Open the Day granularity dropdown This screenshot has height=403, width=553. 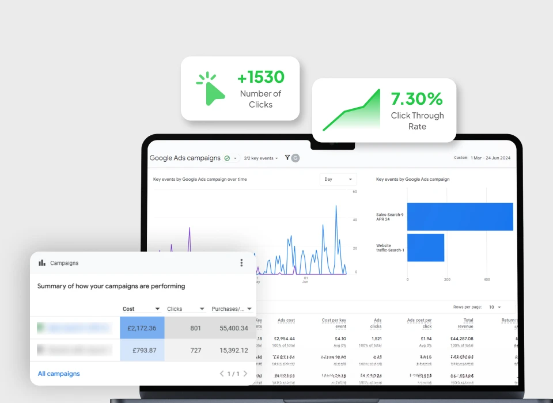338,179
